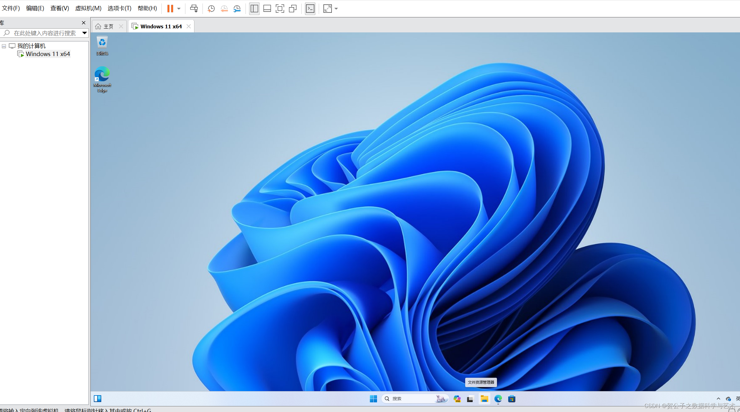Open the 帮助(H) menu

pos(147,8)
